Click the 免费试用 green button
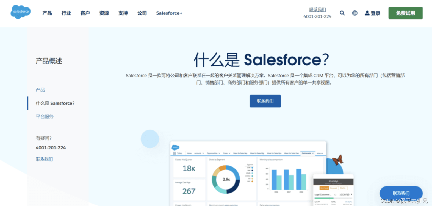The height and width of the screenshot is (206, 432). click(x=405, y=13)
